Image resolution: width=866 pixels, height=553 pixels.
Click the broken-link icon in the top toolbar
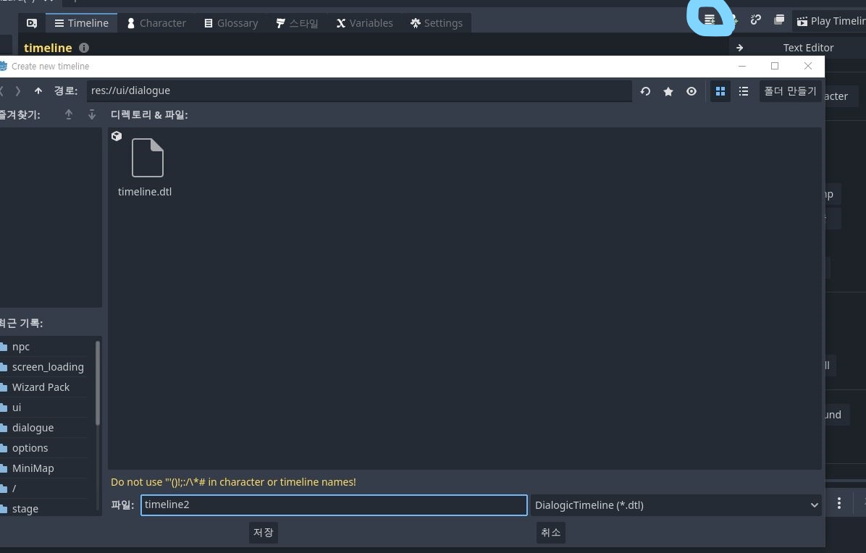(756, 20)
